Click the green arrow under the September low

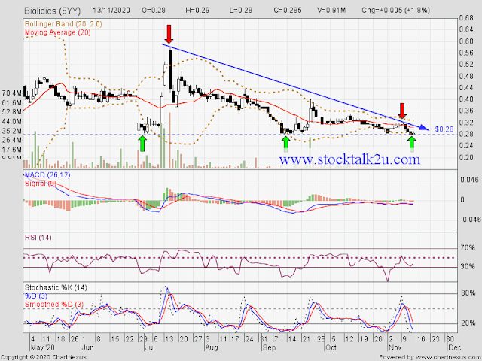pyautogui.click(x=286, y=144)
